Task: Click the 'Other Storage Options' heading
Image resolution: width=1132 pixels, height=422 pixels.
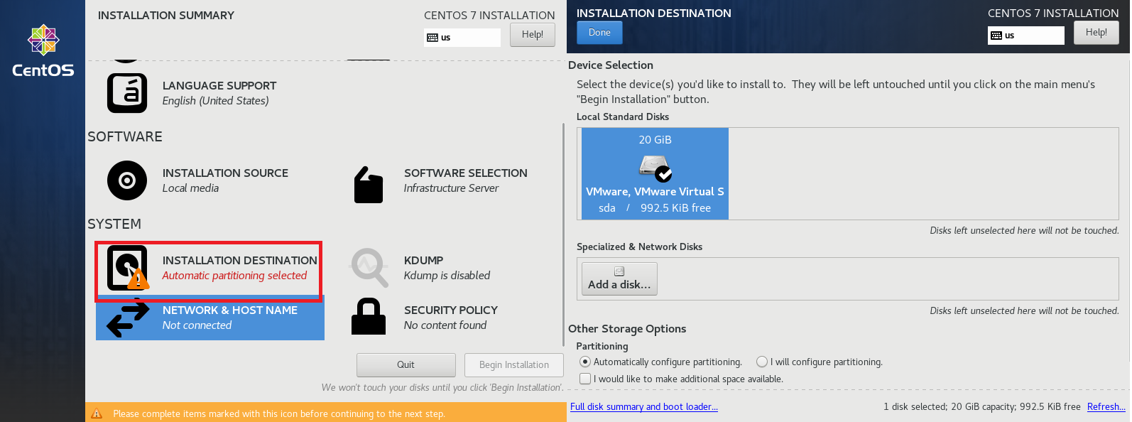Action: pos(627,329)
